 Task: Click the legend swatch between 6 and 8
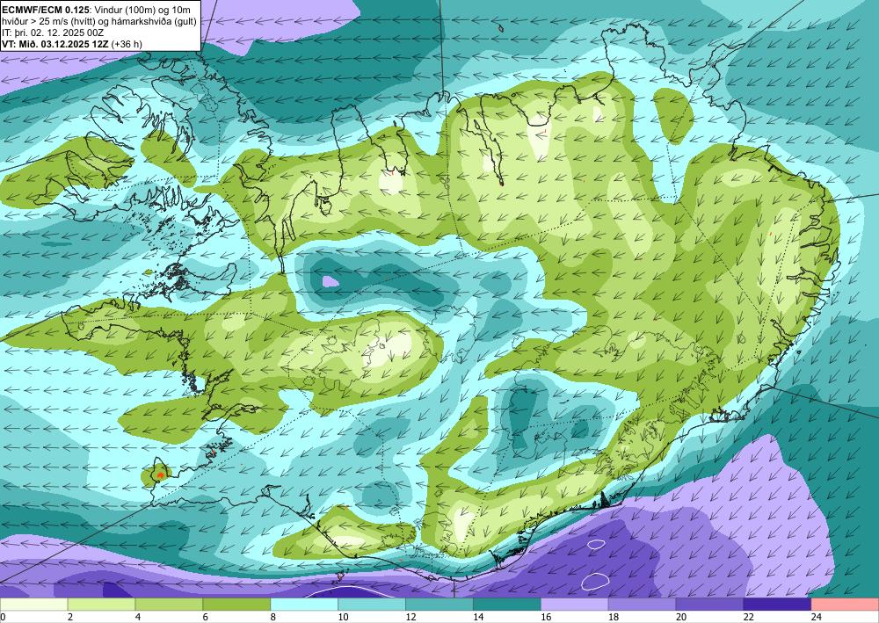236,605
